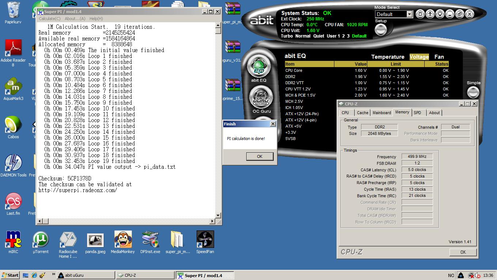Click the lightbulb icon in uGuru top bar
The height and width of the screenshot is (280, 497).
(440, 14)
